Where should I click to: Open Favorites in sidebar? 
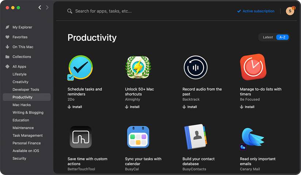pyautogui.click(x=20, y=37)
